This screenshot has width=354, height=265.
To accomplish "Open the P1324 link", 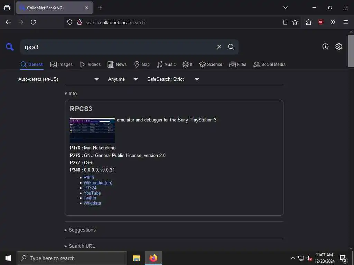I will click(x=90, y=188).
